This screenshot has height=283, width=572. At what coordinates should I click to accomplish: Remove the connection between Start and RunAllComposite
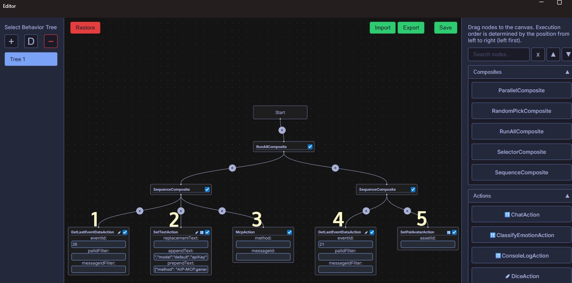282,130
